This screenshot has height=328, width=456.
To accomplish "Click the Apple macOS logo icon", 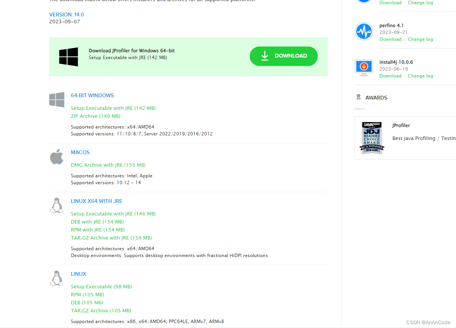I will point(57,157).
